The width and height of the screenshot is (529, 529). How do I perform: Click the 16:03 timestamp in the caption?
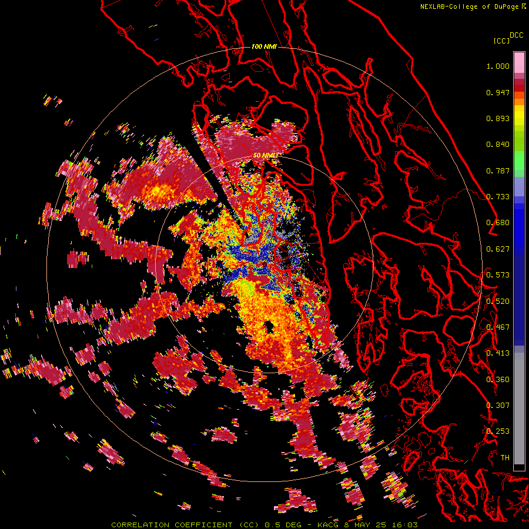pyautogui.click(x=406, y=525)
